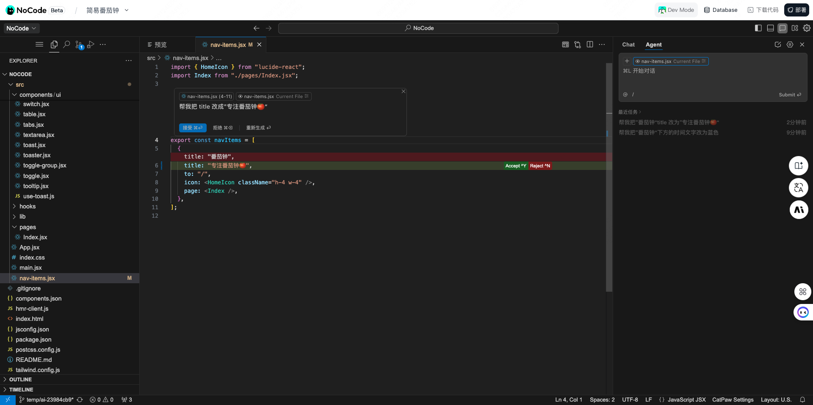The height and width of the screenshot is (405, 813).
Task: Accept the inline title change
Action: pos(516,166)
